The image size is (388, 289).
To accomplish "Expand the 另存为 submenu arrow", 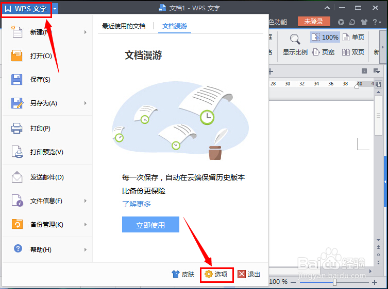I will coord(86,103).
